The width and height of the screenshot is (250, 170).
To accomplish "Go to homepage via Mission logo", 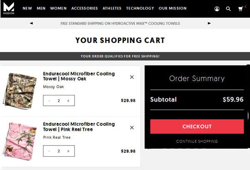I will pos(9,9).
